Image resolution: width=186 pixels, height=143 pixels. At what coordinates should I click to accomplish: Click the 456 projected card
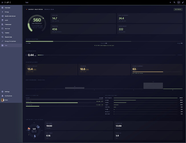pos(83,29)
